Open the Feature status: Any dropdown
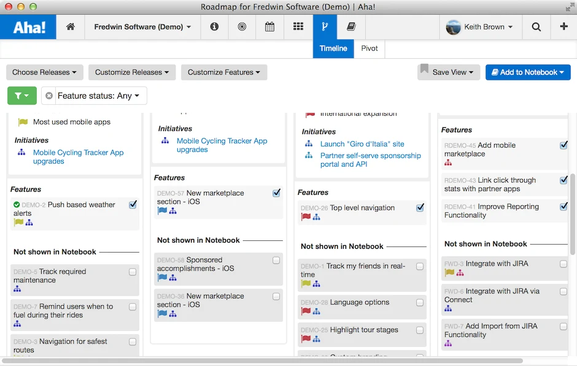577x366 pixels. 98,96
